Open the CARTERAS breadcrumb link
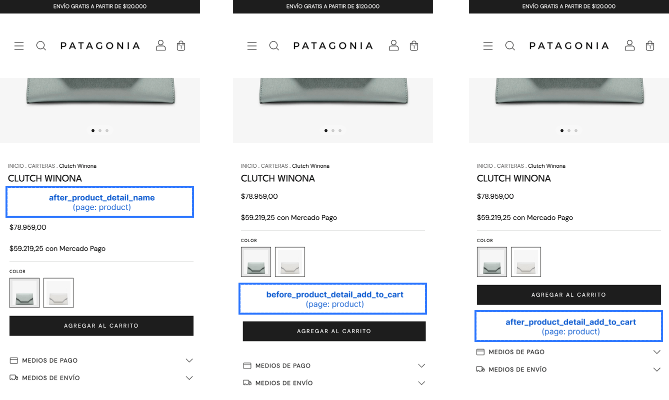 (41, 166)
